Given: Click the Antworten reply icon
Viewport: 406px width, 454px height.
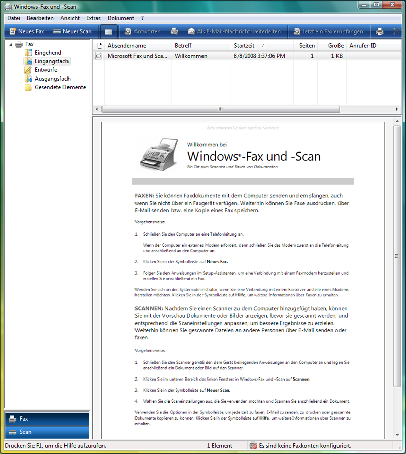Looking at the screenshot, I should (144, 31).
